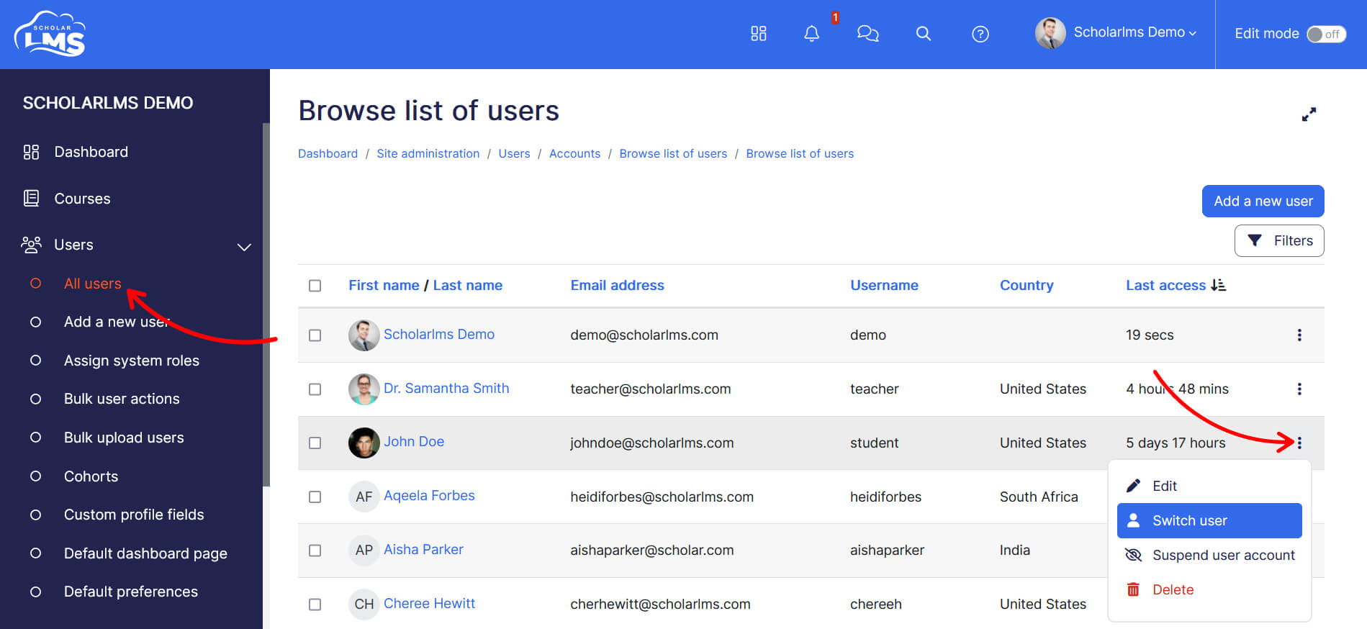Screen dimensions: 1367x629
Task: Open Custom profile fields sidebar item
Action: [134, 515]
